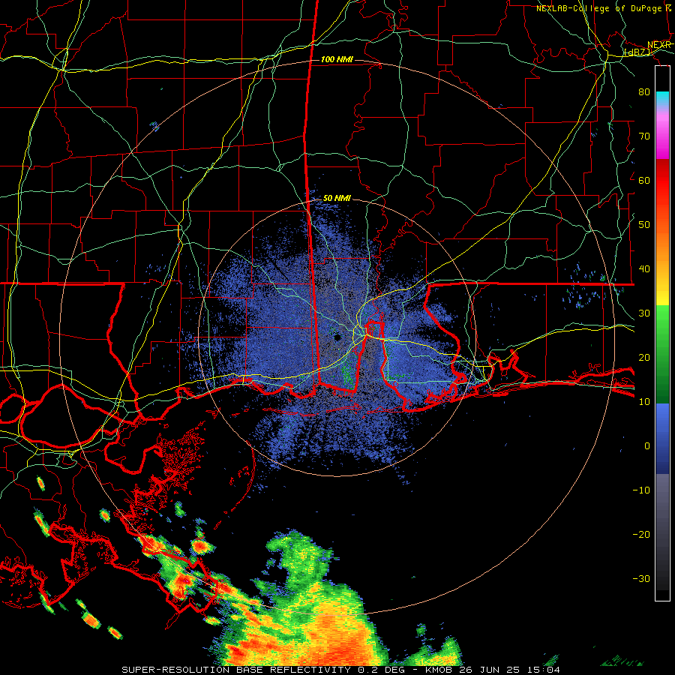Click the [dBZ] unit label above the color scale

[x=637, y=52]
